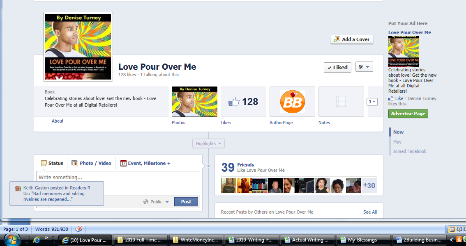This screenshot has height=246, width=466.
Task: Select the Photo / Video tab
Action: 91,163
